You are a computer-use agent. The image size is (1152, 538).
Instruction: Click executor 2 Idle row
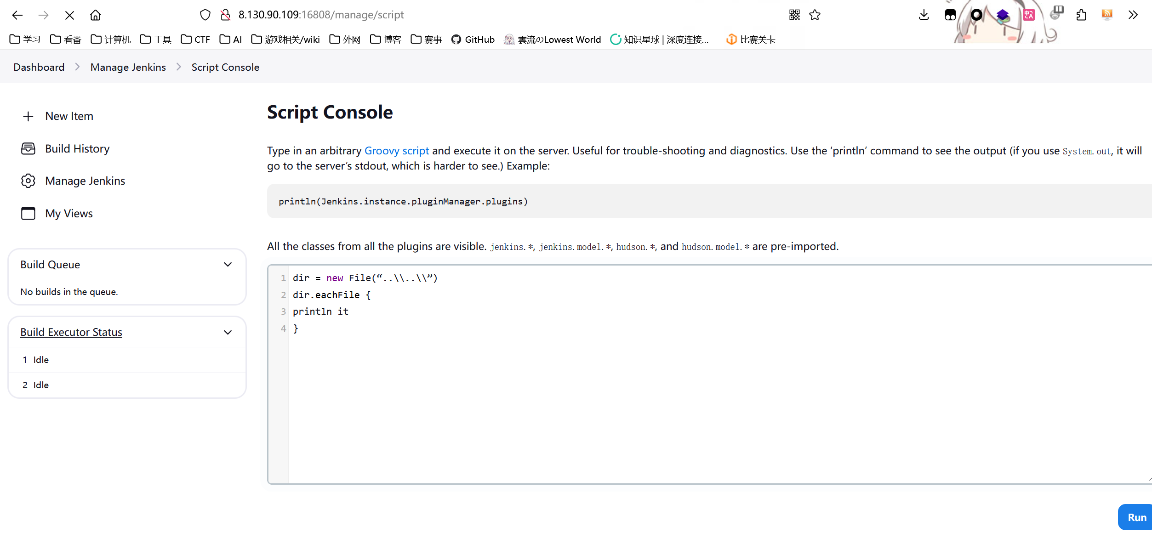[x=127, y=385]
